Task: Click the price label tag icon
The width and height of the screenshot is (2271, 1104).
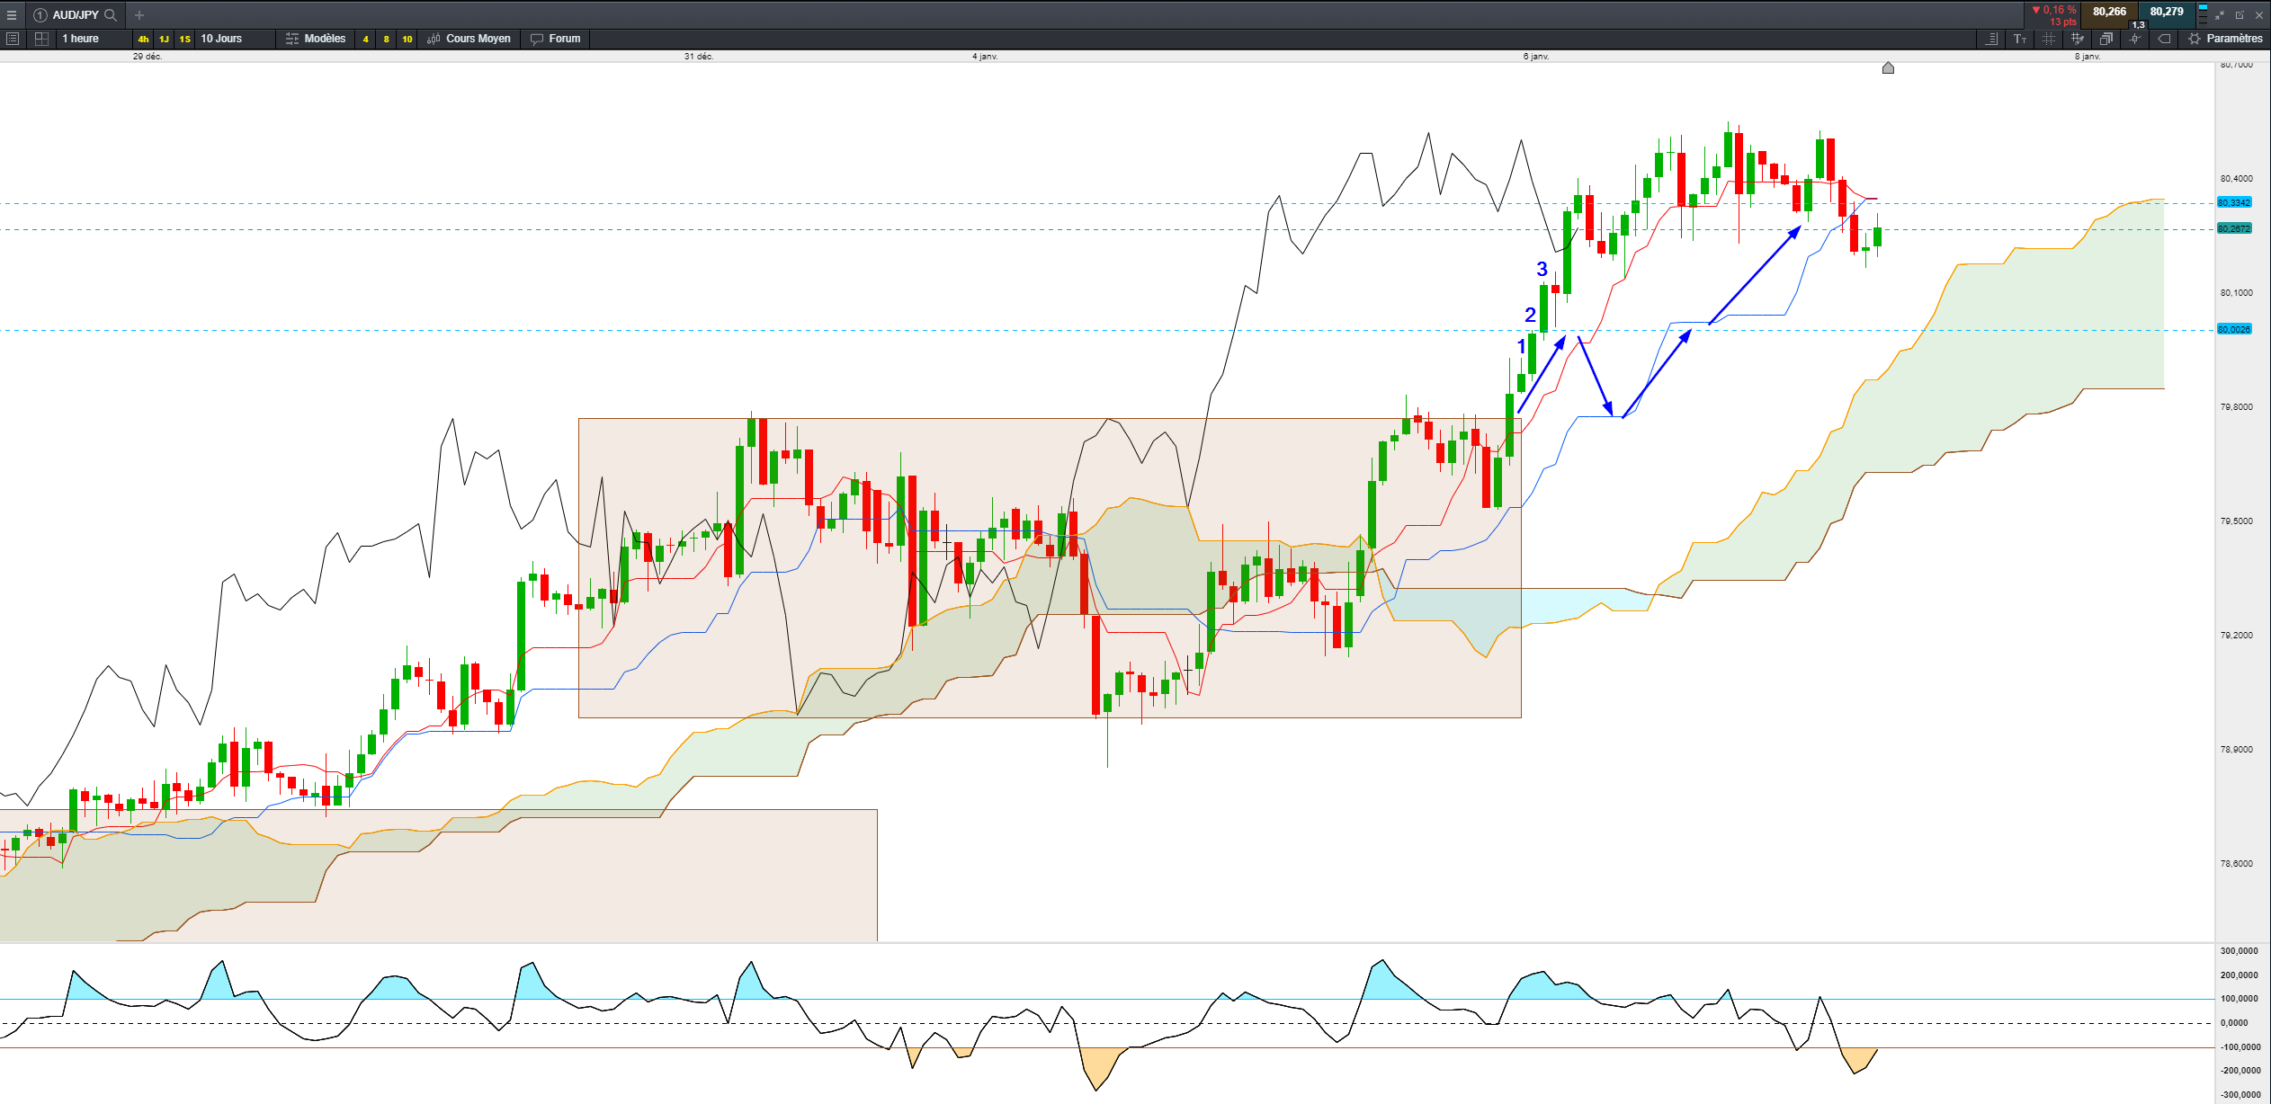Action: [x=2164, y=39]
